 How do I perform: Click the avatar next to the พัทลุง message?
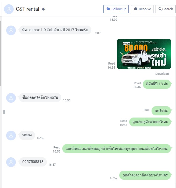11,136
